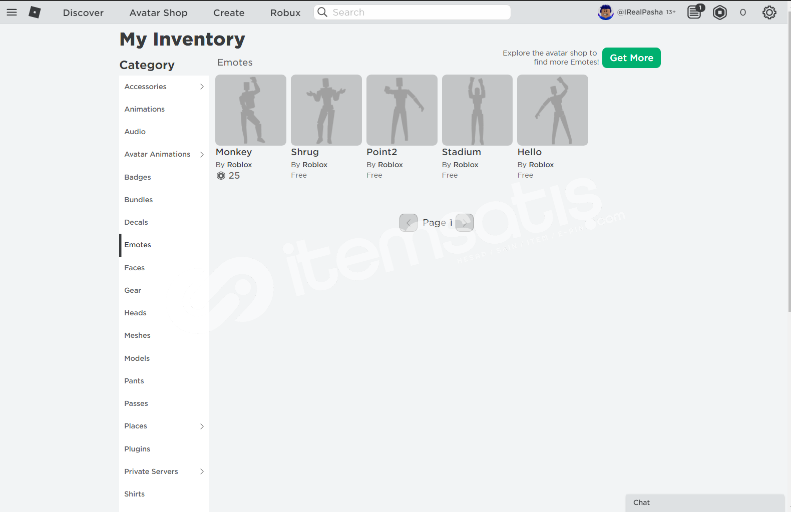Click the Robux balance icon
Viewport: 791px width, 512px height.
point(720,13)
